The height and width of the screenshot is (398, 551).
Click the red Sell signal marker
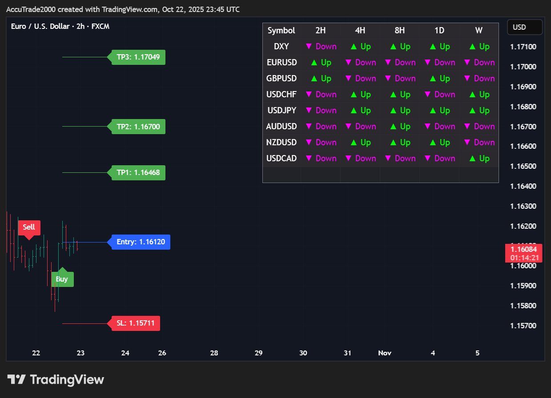click(29, 227)
